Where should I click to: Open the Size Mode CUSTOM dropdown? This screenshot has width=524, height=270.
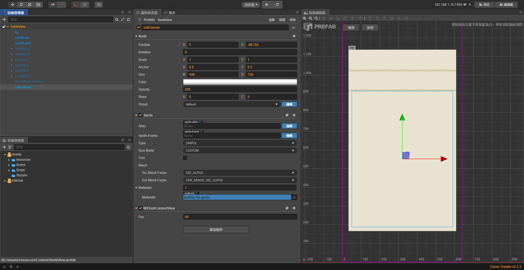click(239, 151)
